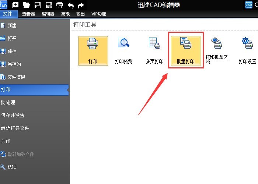Select 新建 in the file sidebar

point(35,26)
